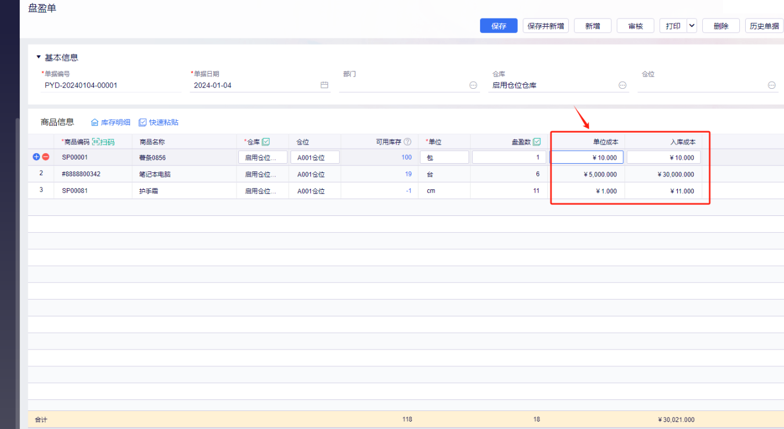Screen dimensions: 784x429
Task: Click the red minus remove-row icon
Action: (46, 157)
